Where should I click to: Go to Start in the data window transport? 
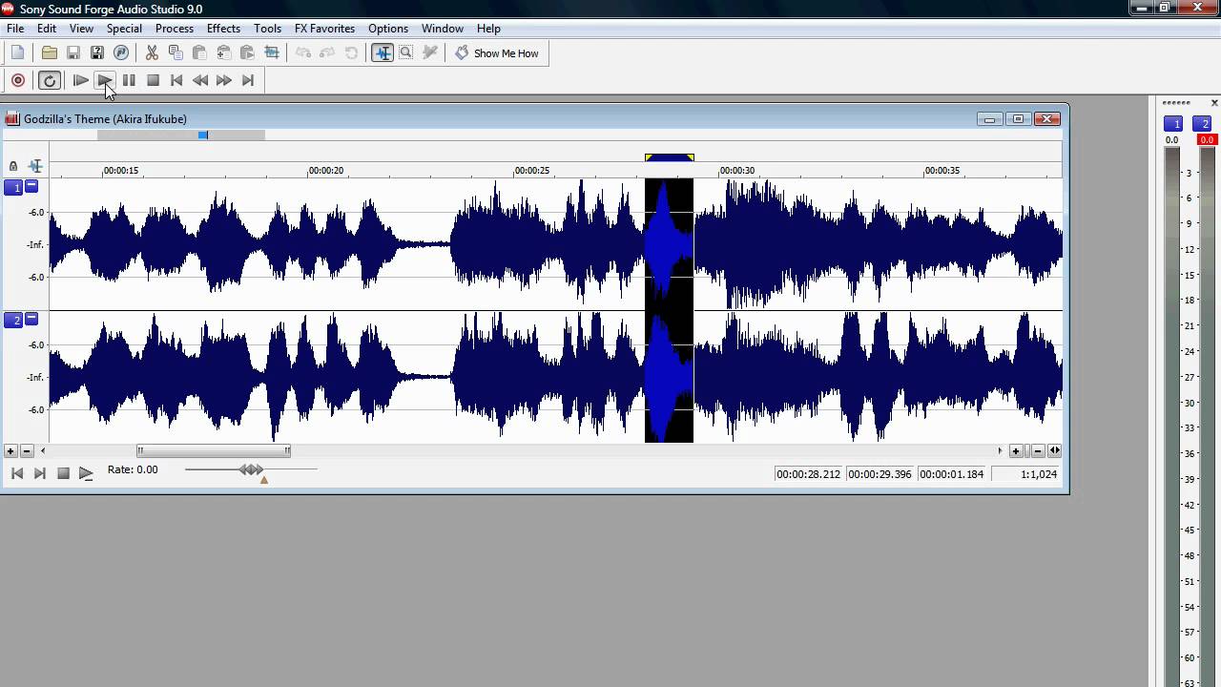[x=16, y=473]
